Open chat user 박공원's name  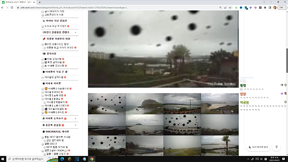(x=244, y=102)
